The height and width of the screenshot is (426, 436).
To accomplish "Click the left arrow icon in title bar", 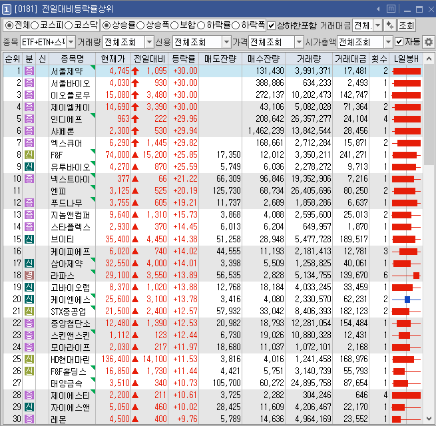I will (378, 9).
